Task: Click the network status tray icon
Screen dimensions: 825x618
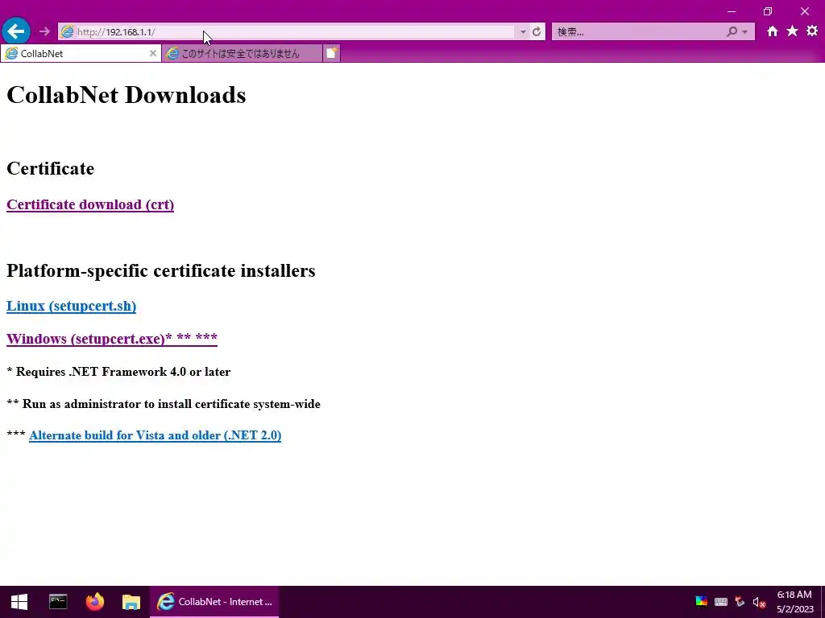Action: (x=740, y=602)
